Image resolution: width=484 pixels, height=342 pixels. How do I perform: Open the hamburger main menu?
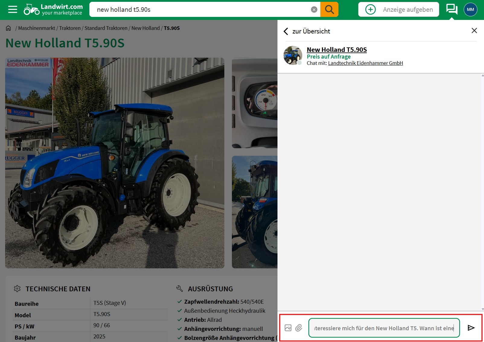[x=12, y=10]
